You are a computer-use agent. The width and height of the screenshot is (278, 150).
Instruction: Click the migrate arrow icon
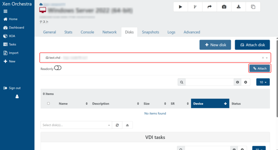coord(210,7)
